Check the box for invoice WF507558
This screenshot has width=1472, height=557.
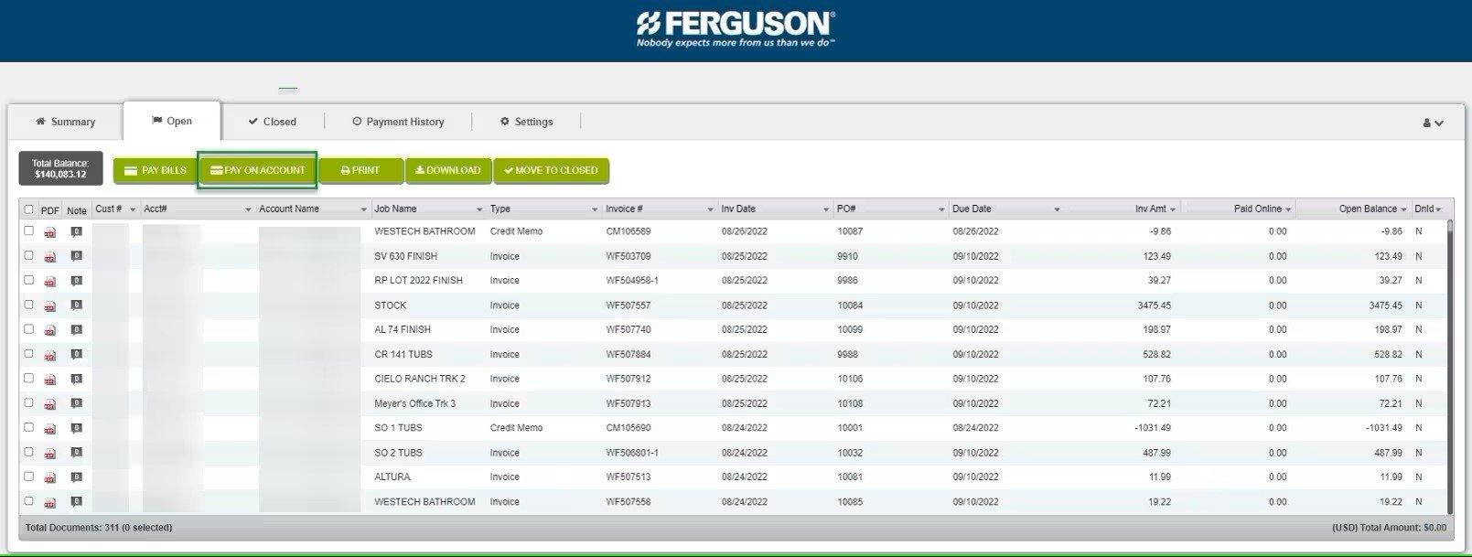(x=28, y=501)
